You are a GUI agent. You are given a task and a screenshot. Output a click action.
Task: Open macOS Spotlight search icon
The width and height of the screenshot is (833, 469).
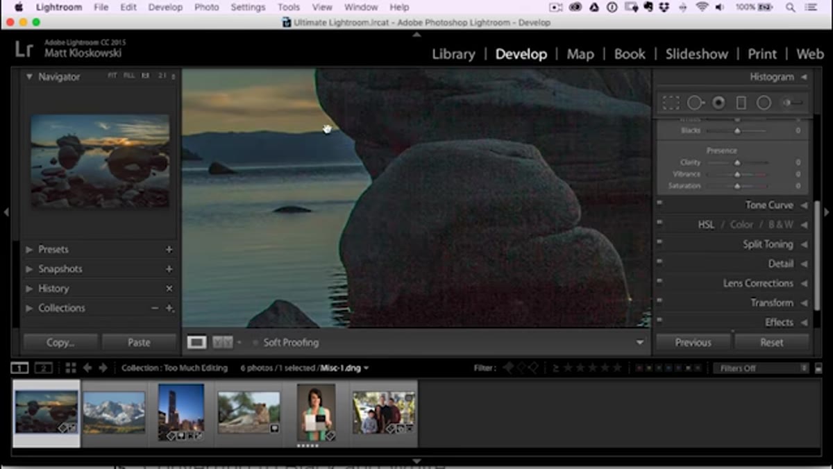(x=791, y=7)
